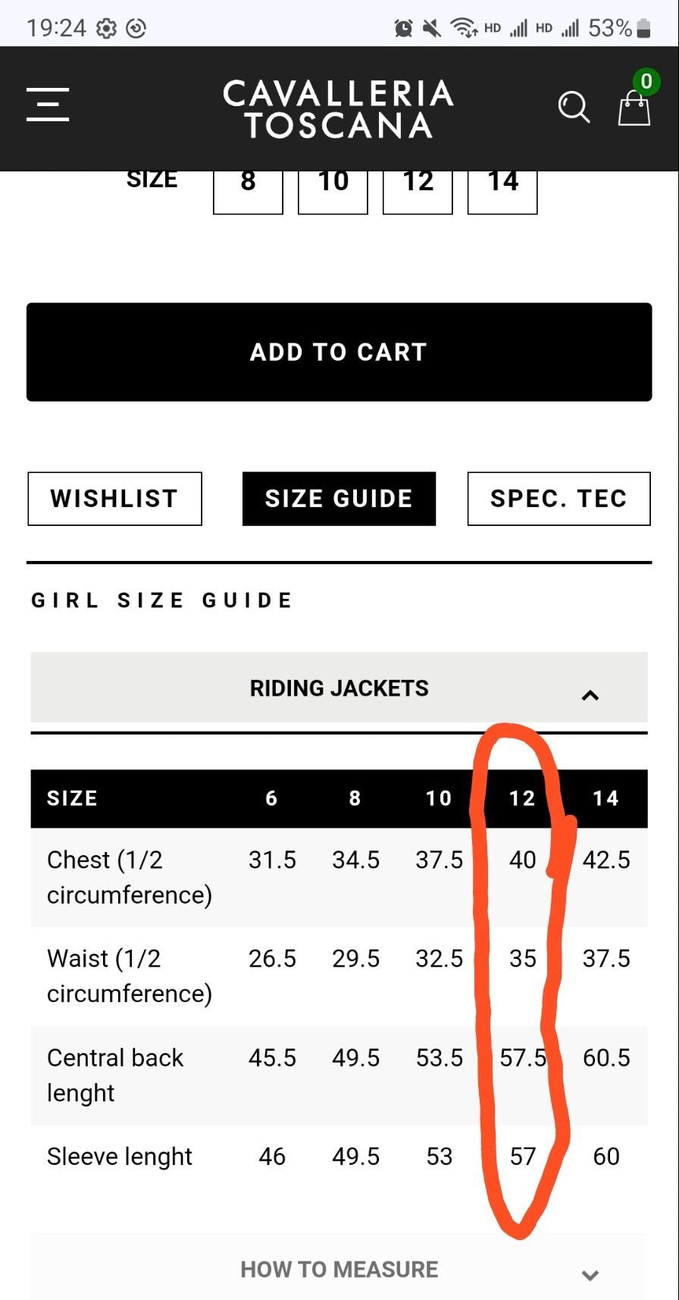
Task: Tap the muted sound status icon
Action: pos(432,29)
